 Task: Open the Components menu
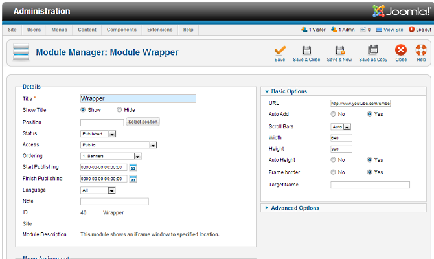point(121,30)
